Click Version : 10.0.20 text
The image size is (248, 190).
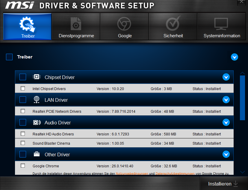110,89
